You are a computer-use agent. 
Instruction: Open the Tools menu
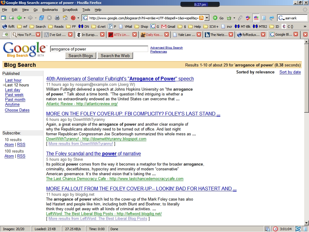click(86, 10)
